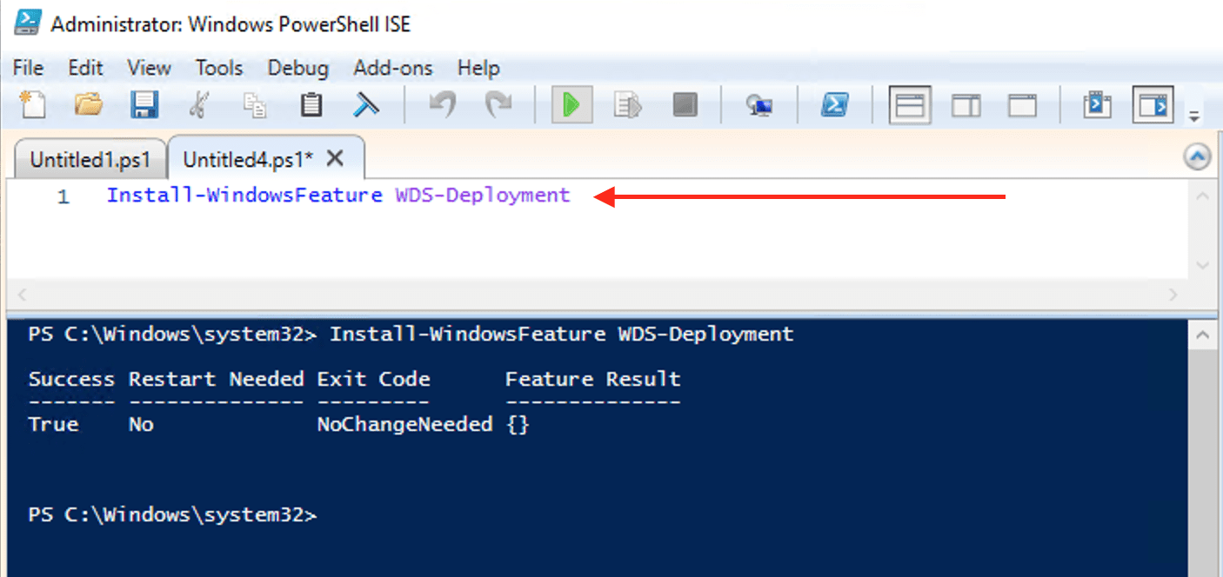Switch to the Untitled1.ps1 tab

tap(90, 159)
